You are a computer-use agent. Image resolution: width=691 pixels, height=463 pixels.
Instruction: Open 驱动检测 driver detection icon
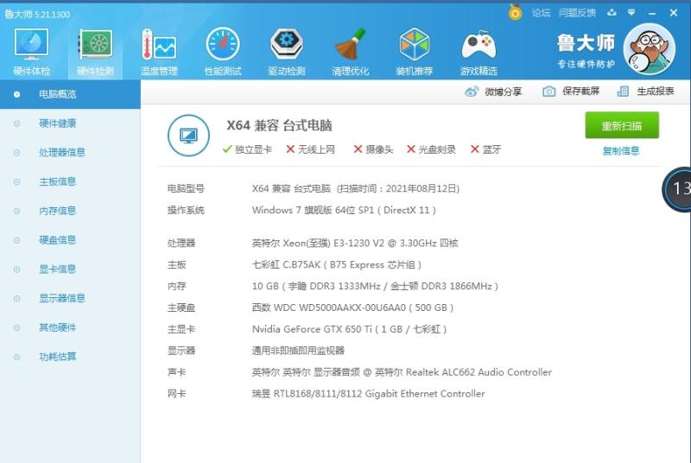(287, 52)
